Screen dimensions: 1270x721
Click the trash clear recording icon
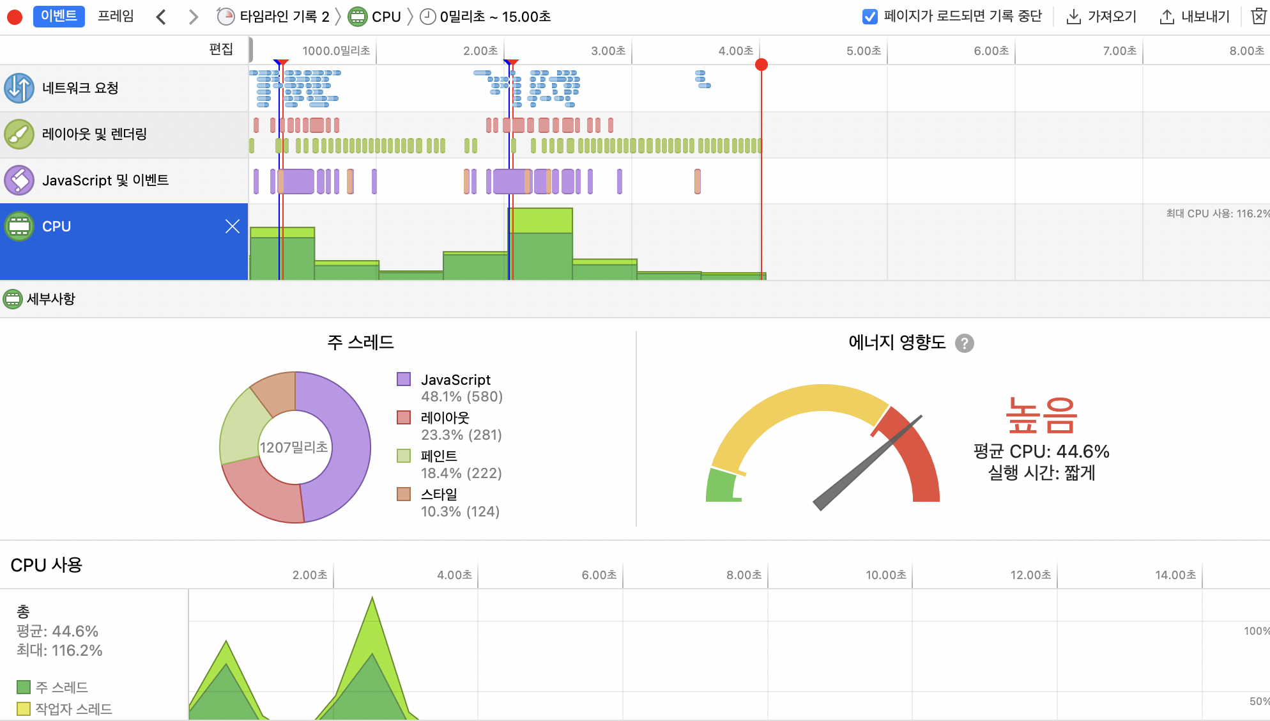[x=1258, y=17]
